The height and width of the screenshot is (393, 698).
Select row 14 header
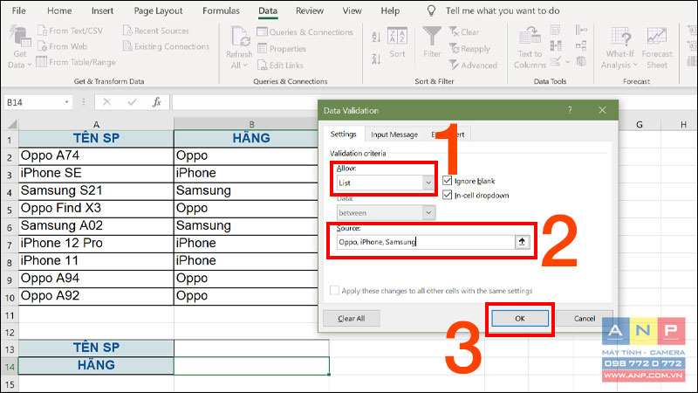10,367
